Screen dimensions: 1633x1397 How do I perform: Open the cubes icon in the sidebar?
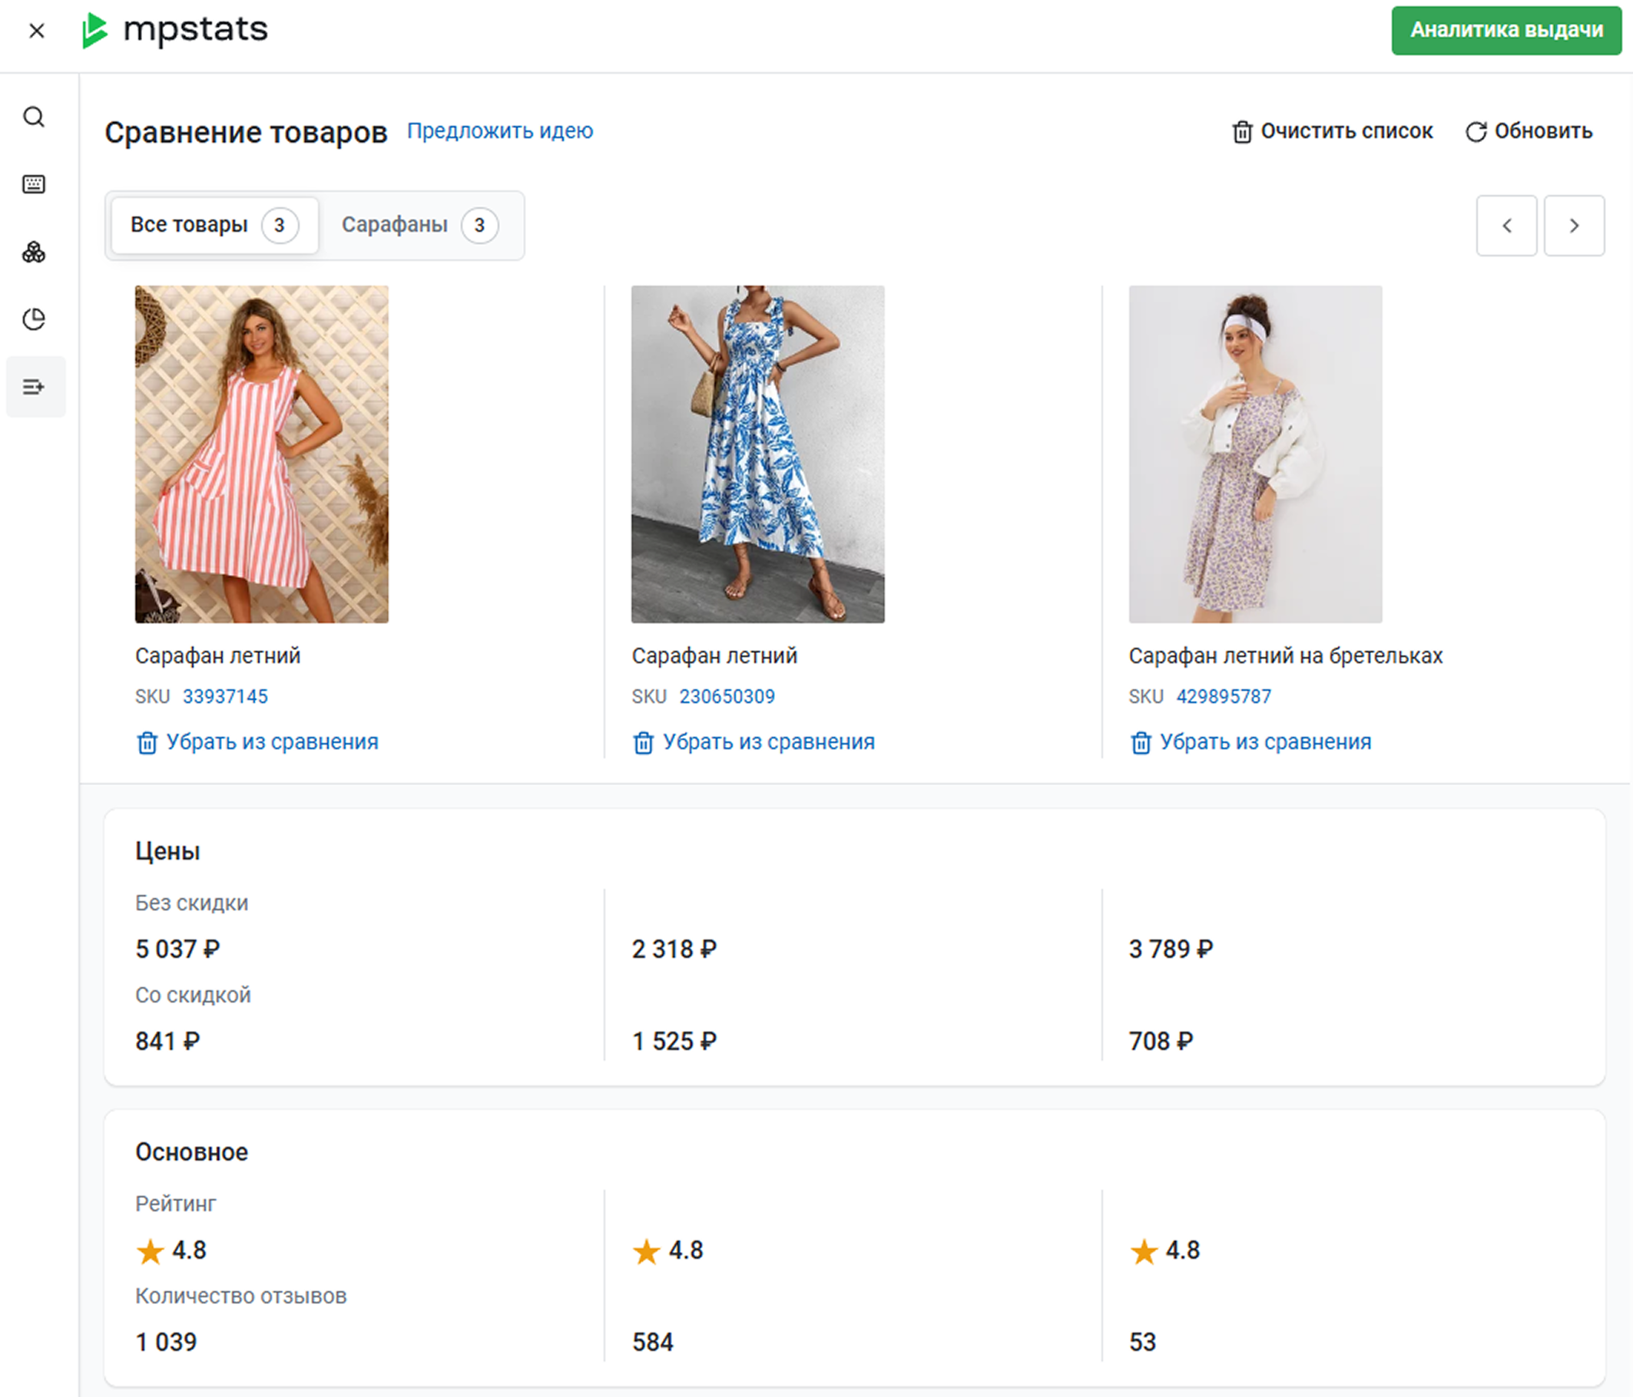34,252
